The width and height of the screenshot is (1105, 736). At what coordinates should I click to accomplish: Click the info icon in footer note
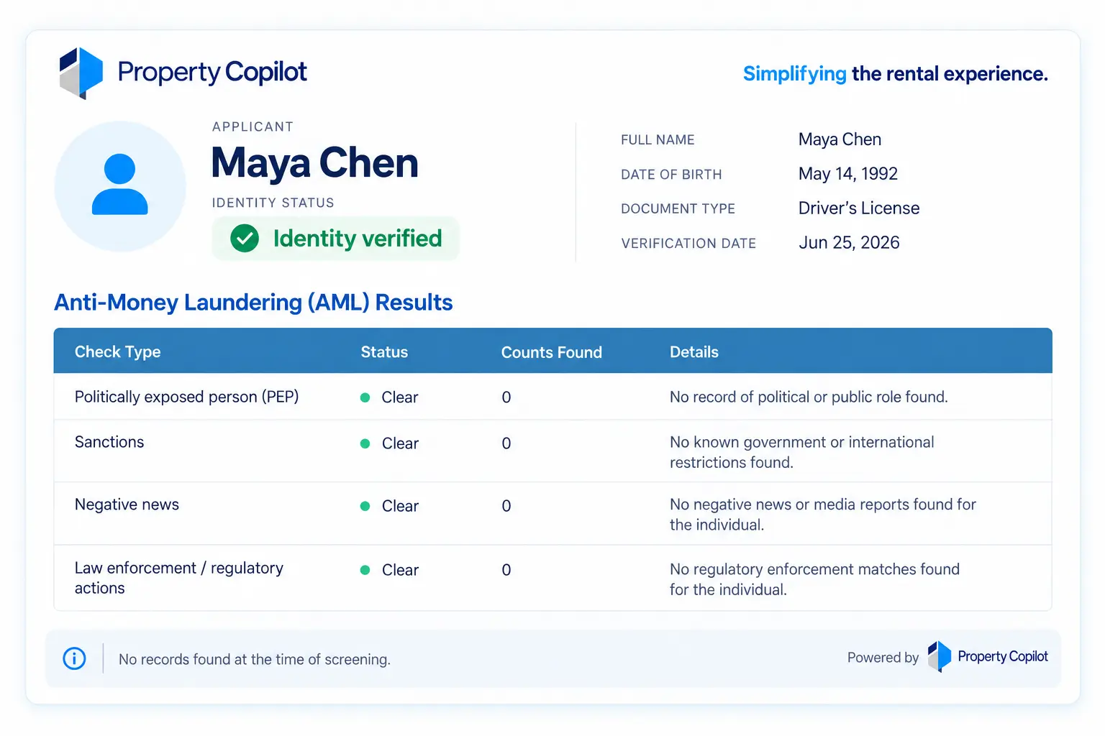[x=74, y=658]
